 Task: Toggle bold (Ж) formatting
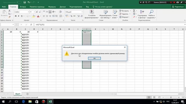16,16
